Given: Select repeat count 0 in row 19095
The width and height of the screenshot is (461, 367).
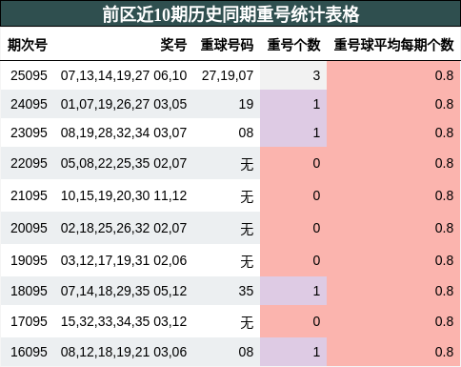Looking at the screenshot, I should [x=316, y=260].
